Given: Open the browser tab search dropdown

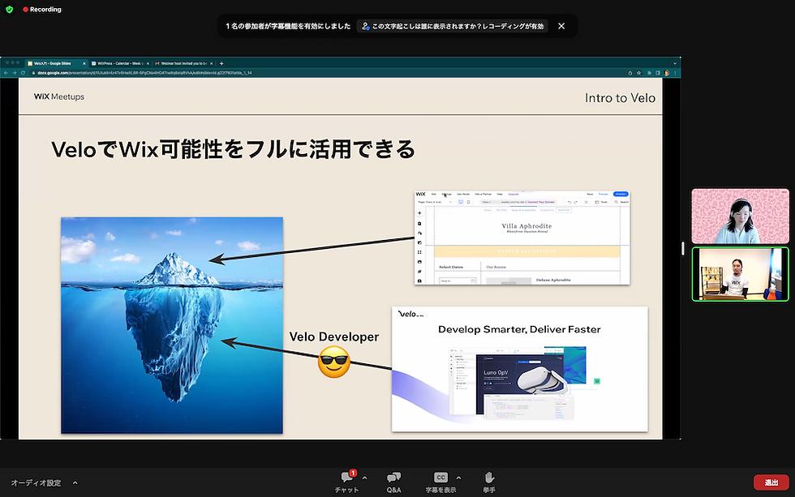Looking at the screenshot, I should pos(675,63).
